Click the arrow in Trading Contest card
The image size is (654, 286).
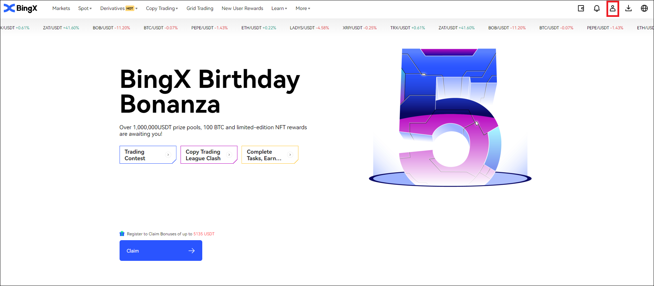coord(168,155)
